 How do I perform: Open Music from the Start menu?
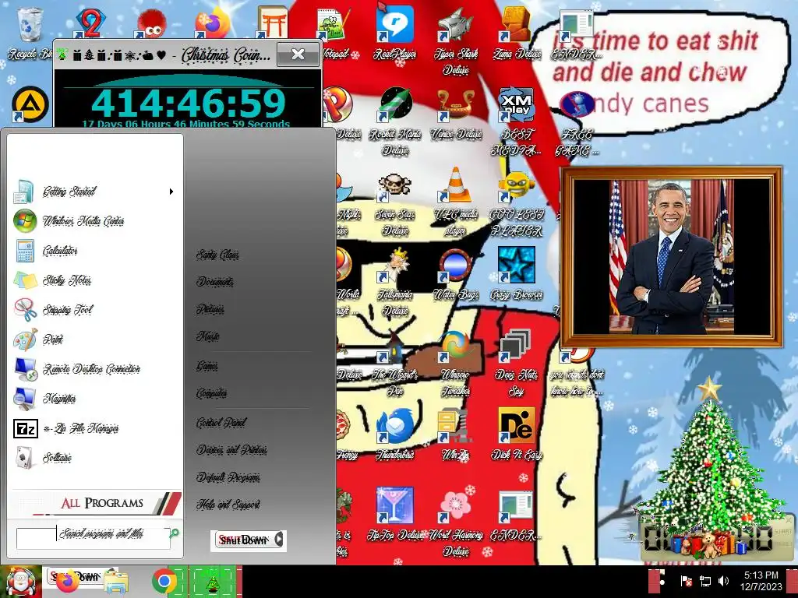[207, 336]
